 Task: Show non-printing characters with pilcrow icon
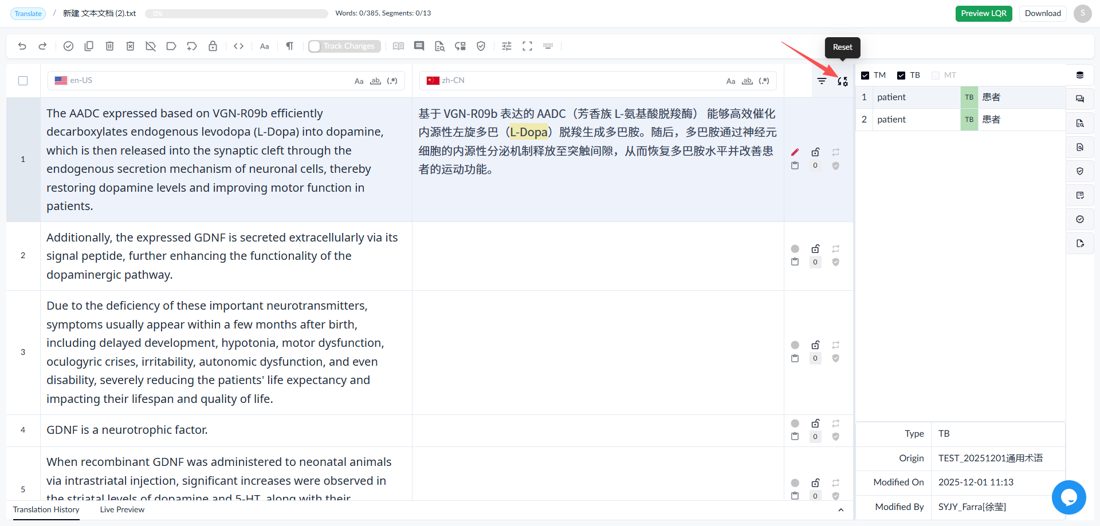pyautogui.click(x=290, y=46)
